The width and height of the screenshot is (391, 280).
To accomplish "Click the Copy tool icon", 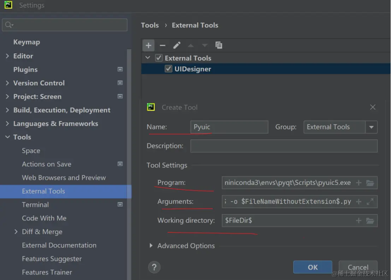I will point(219,45).
